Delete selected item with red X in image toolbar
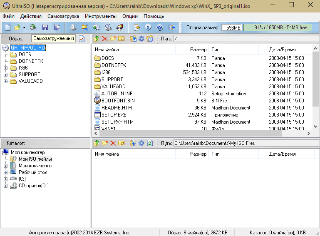Viewport: 320px width, 236px height. coord(105,39)
